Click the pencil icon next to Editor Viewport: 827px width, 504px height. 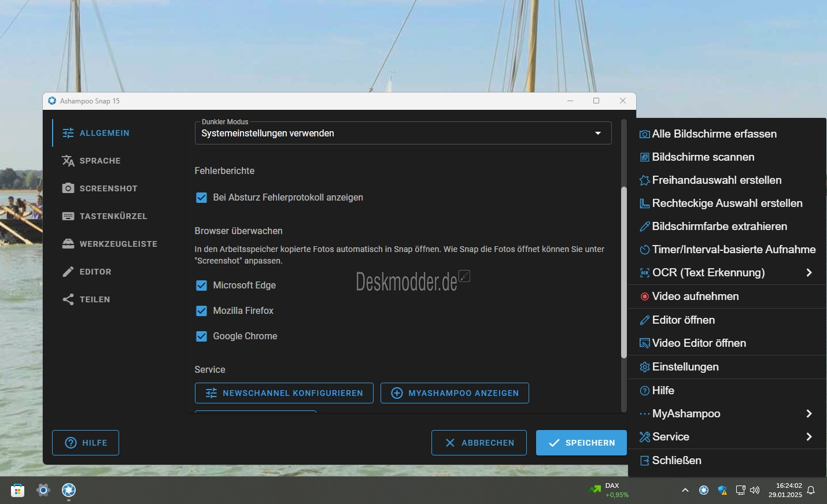pos(68,272)
